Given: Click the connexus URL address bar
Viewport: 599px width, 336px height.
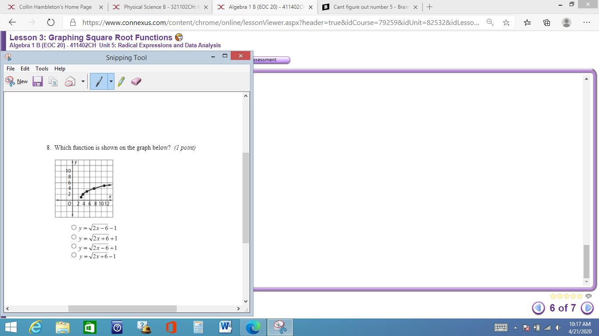Looking at the screenshot, I should (281, 22).
